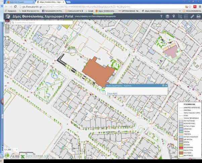Click the olive green legend swatch

coord(181,145)
